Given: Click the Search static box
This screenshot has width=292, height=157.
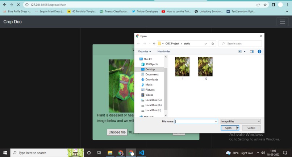Looking at the screenshot, I should pyautogui.click(x=240, y=44).
